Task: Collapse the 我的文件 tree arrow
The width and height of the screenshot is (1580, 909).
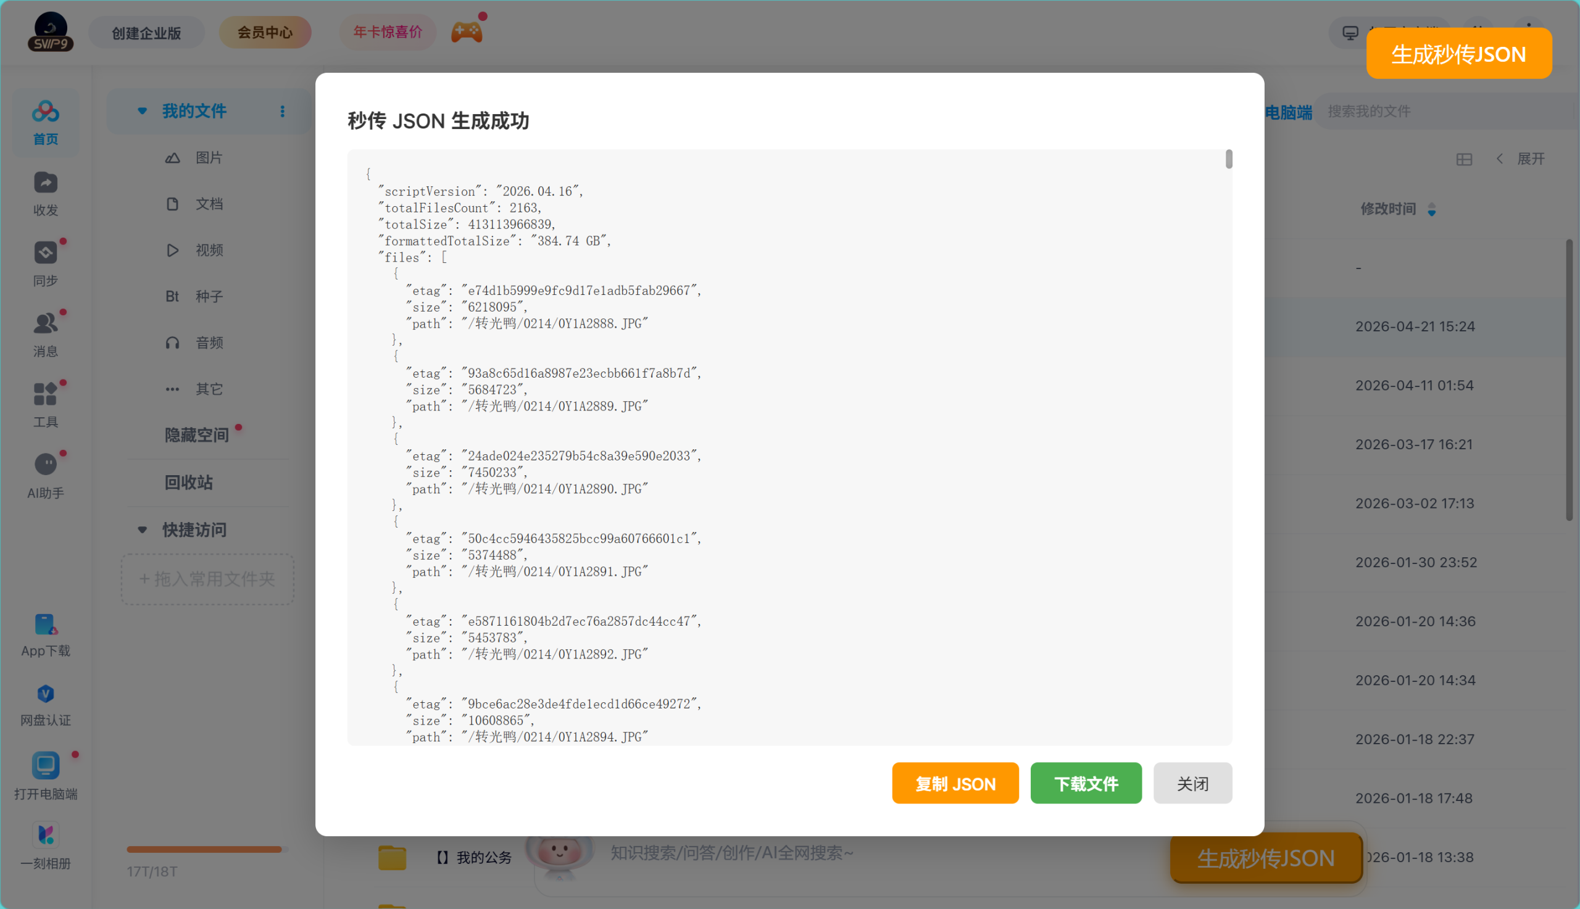Action: [143, 111]
